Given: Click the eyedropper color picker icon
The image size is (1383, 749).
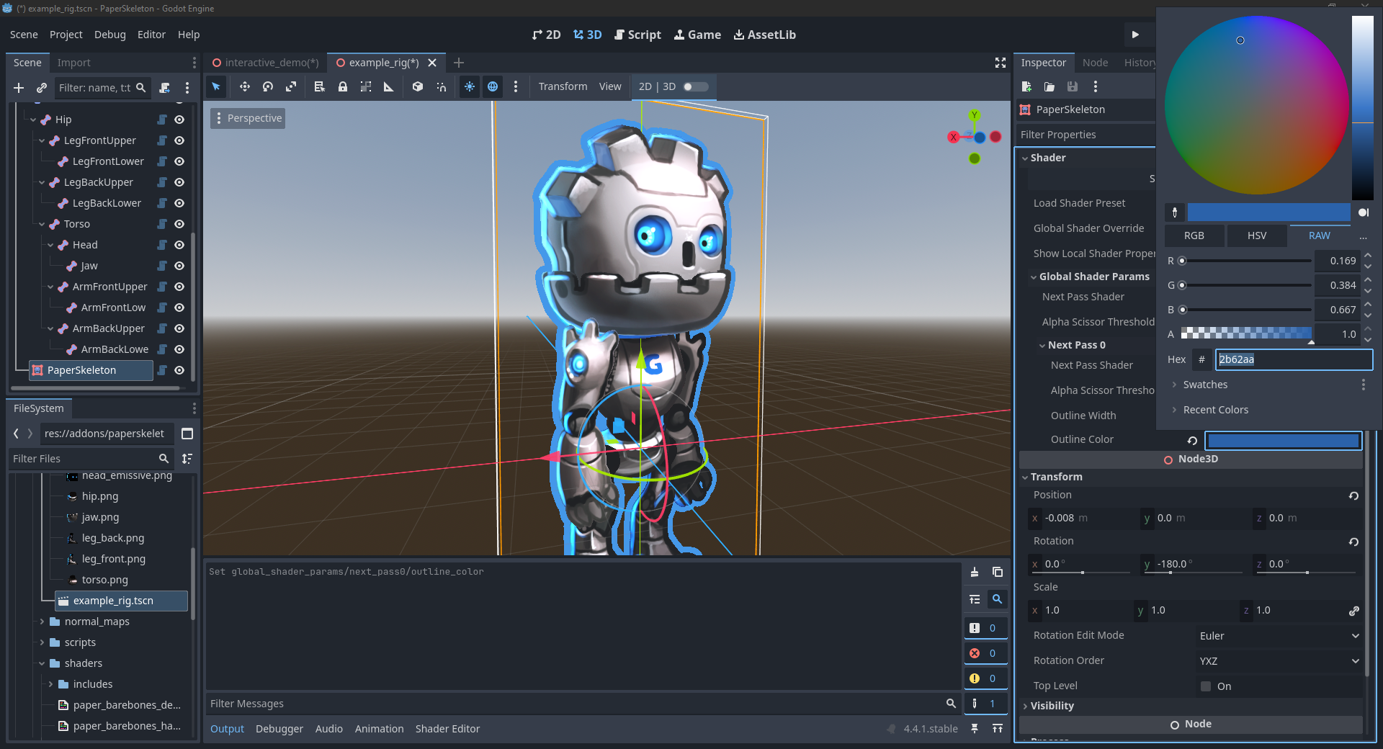Looking at the screenshot, I should tap(1175, 212).
